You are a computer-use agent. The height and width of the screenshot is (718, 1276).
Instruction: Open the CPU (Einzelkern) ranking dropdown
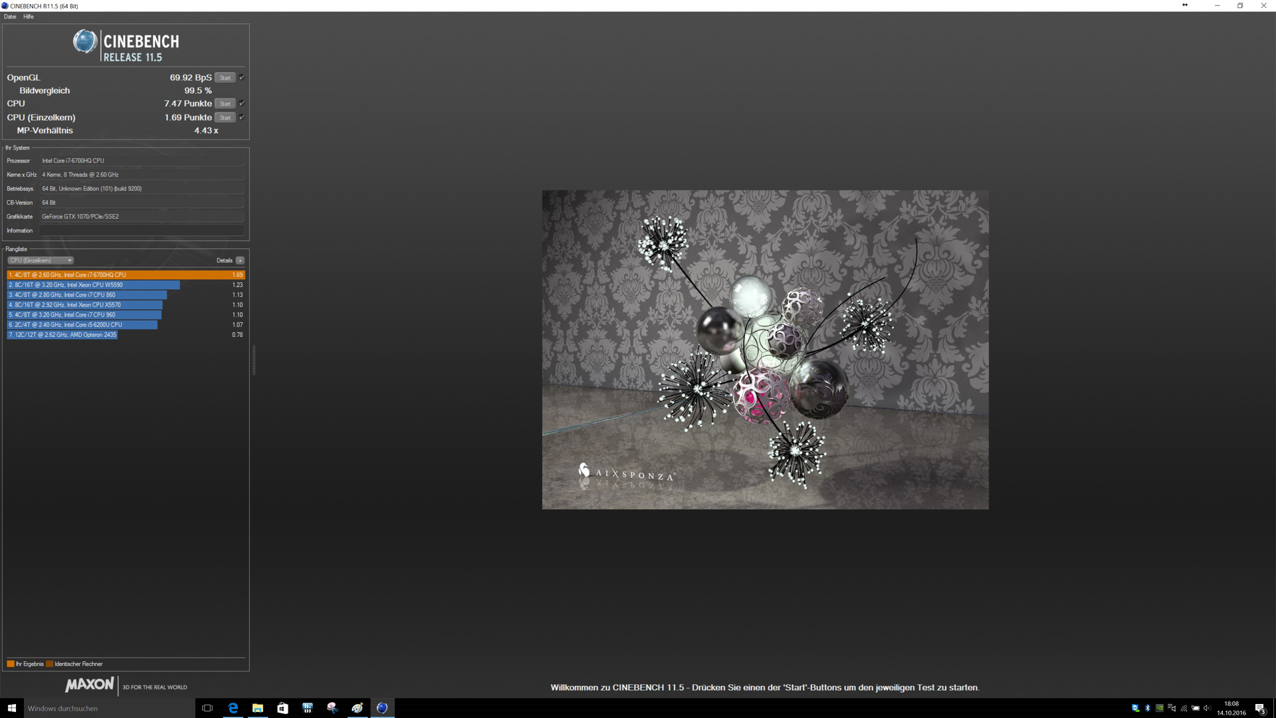click(x=41, y=261)
